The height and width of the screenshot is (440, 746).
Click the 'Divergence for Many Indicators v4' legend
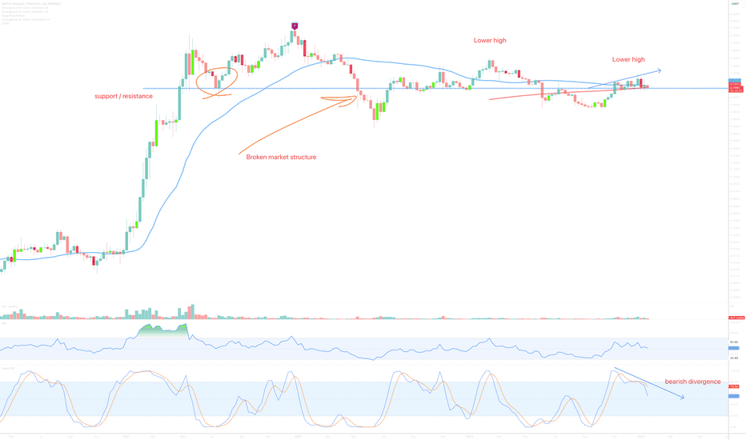[x=26, y=19]
